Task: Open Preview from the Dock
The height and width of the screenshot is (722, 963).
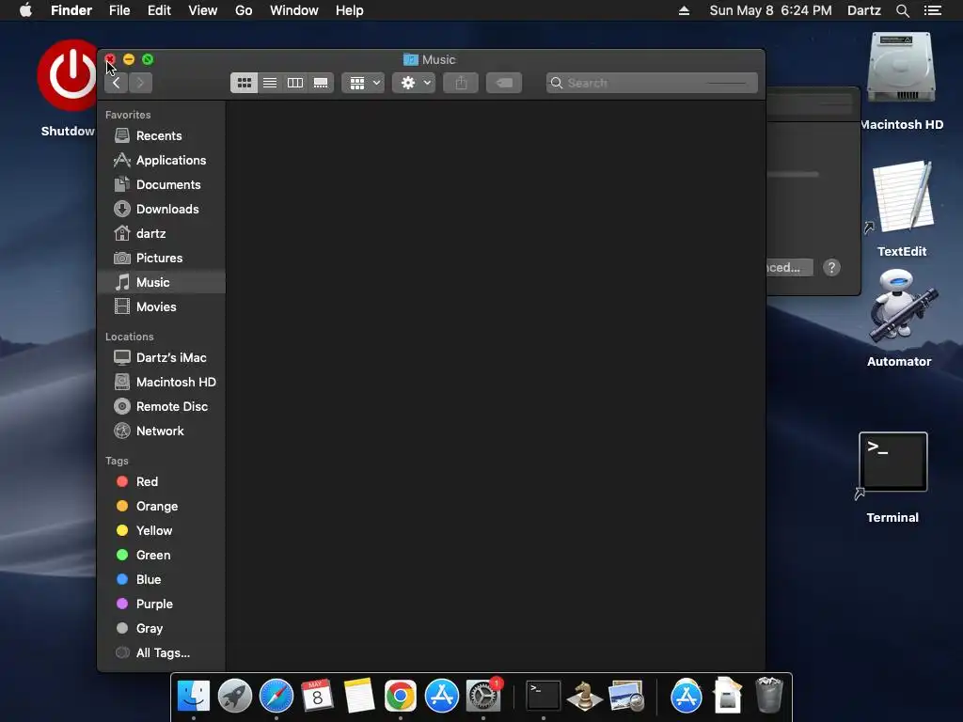Action: pyautogui.click(x=625, y=697)
